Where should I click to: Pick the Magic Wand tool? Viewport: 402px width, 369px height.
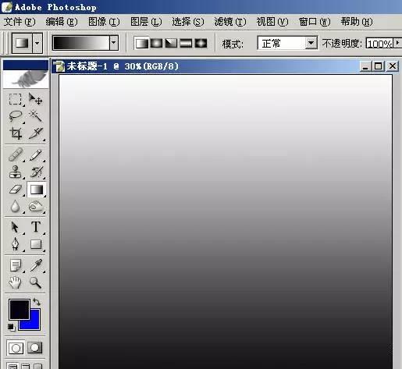click(36, 116)
